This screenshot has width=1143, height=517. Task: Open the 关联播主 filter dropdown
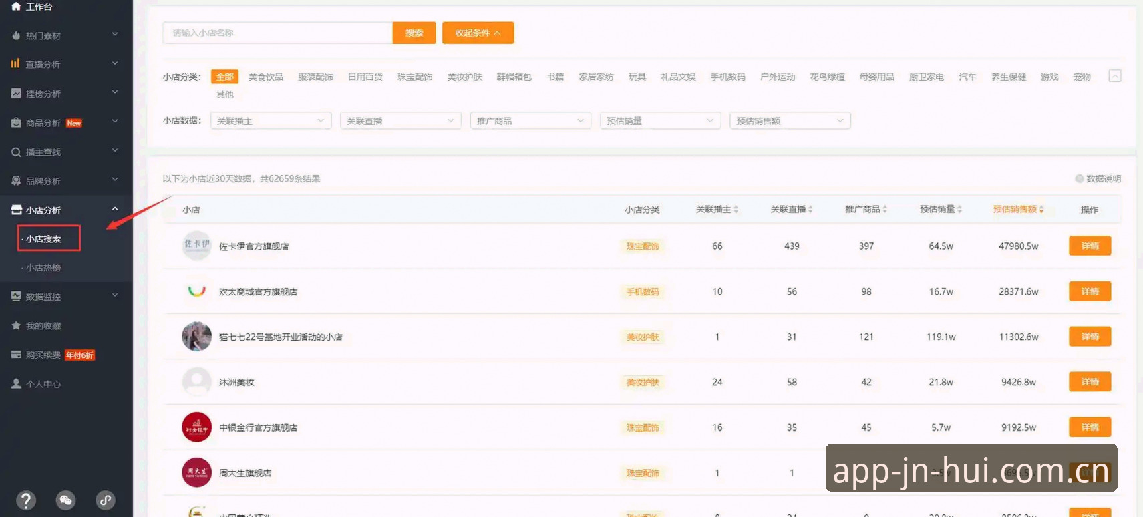point(271,121)
